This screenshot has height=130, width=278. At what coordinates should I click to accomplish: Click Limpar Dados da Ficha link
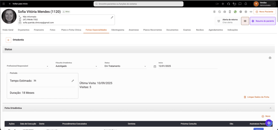tap(257, 97)
